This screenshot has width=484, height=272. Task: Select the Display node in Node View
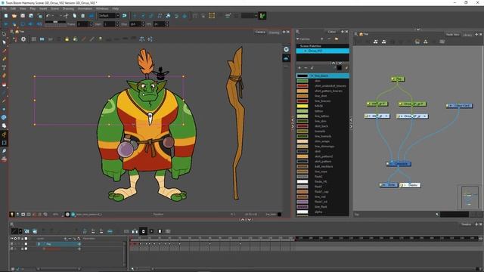410,185
